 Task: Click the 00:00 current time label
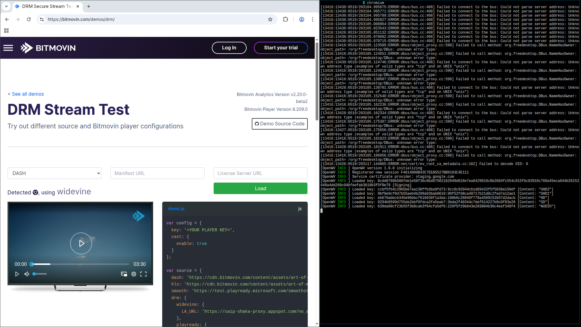(x=21, y=264)
